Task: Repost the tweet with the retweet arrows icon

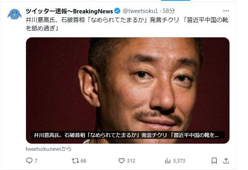Action: [75, 161]
